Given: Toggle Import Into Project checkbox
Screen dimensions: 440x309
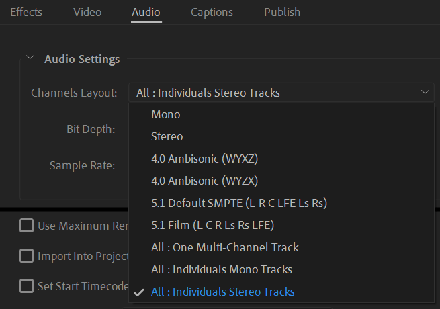Looking at the screenshot, I should (x=26, y=256).
